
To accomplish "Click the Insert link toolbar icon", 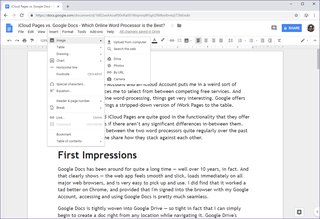I will click(172, 40).
